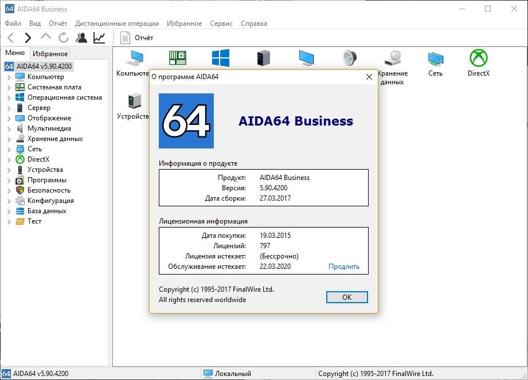This screenshot has height=380, width=528.
Task: Select Тест tree item
Action: click(34, 221)
